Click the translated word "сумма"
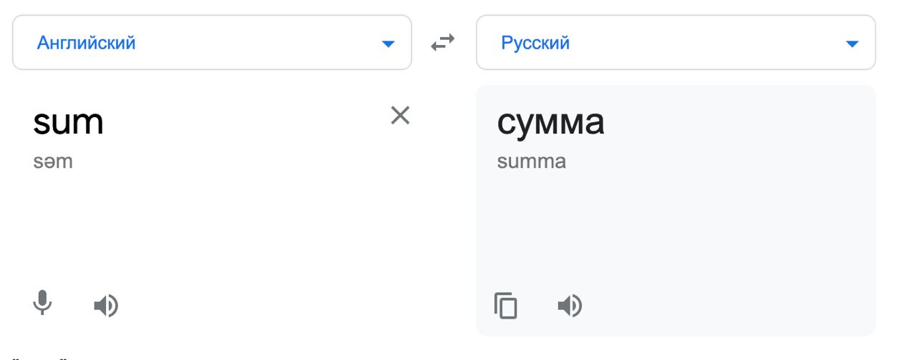916x360 pixels. coord(550,122)
